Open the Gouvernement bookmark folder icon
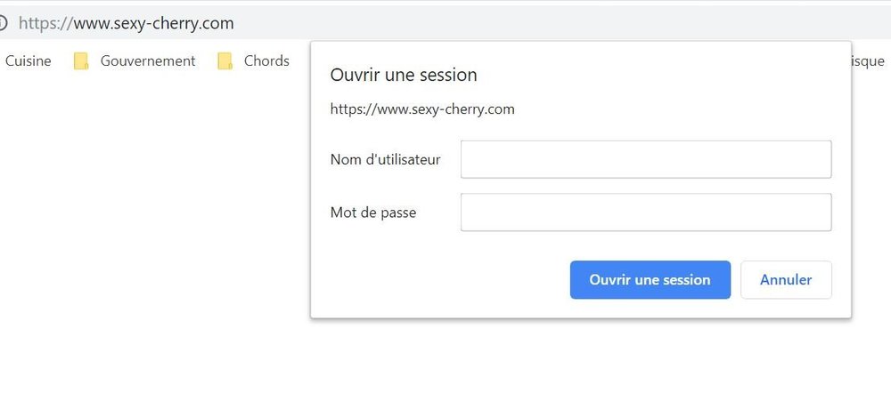Viewport: 891px width, 409px height. pyautogui.click(x=81, y=61)
